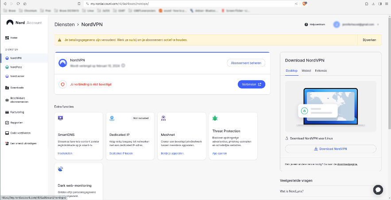This screenshot has width=391, height=200.
Task: Click the Nord Account logo
Action: pyautogui.click(x=24, y=23)
